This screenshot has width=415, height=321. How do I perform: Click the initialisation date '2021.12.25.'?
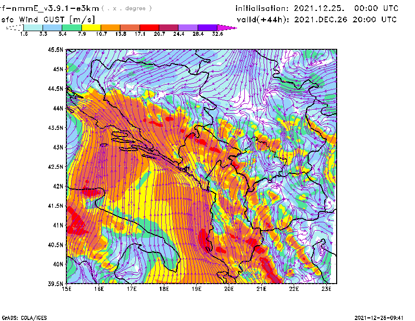point(319,8)
